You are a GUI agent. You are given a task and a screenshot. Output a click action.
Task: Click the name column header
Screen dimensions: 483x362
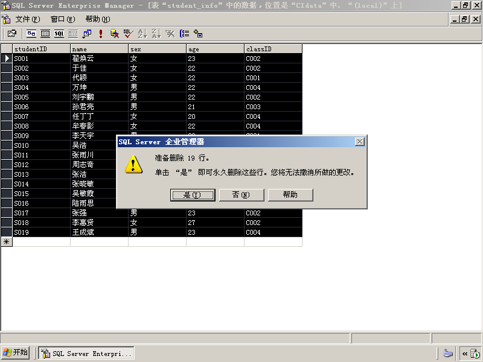[99, 49]
